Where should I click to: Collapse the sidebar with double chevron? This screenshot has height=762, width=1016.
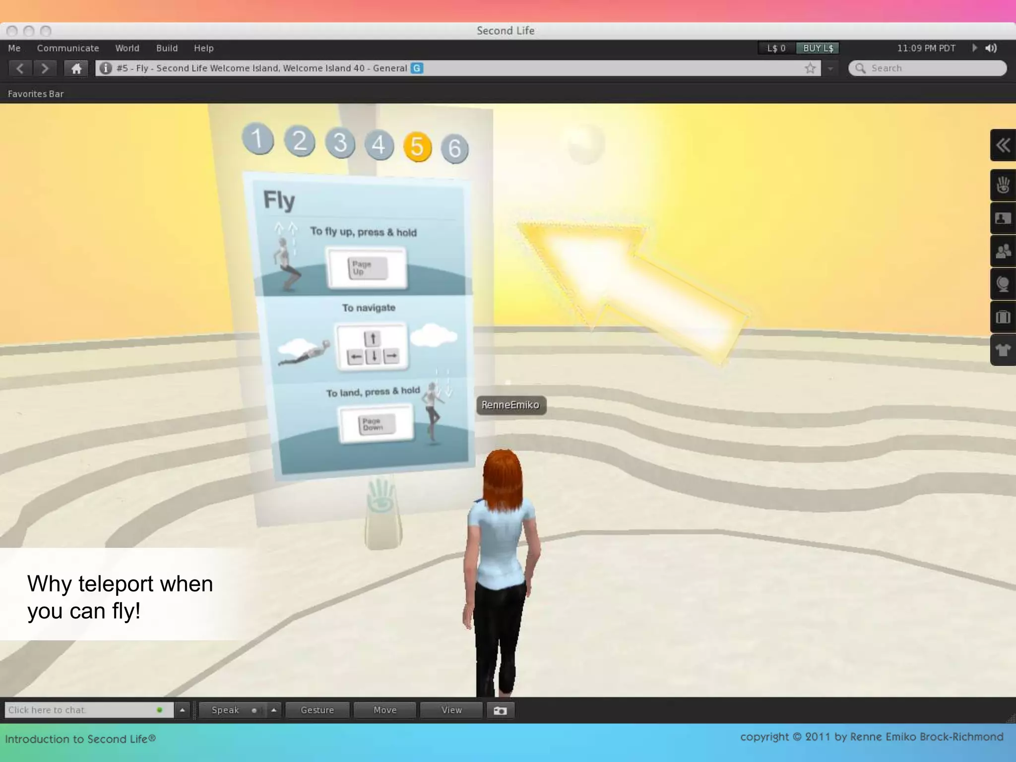[1003, 145]
